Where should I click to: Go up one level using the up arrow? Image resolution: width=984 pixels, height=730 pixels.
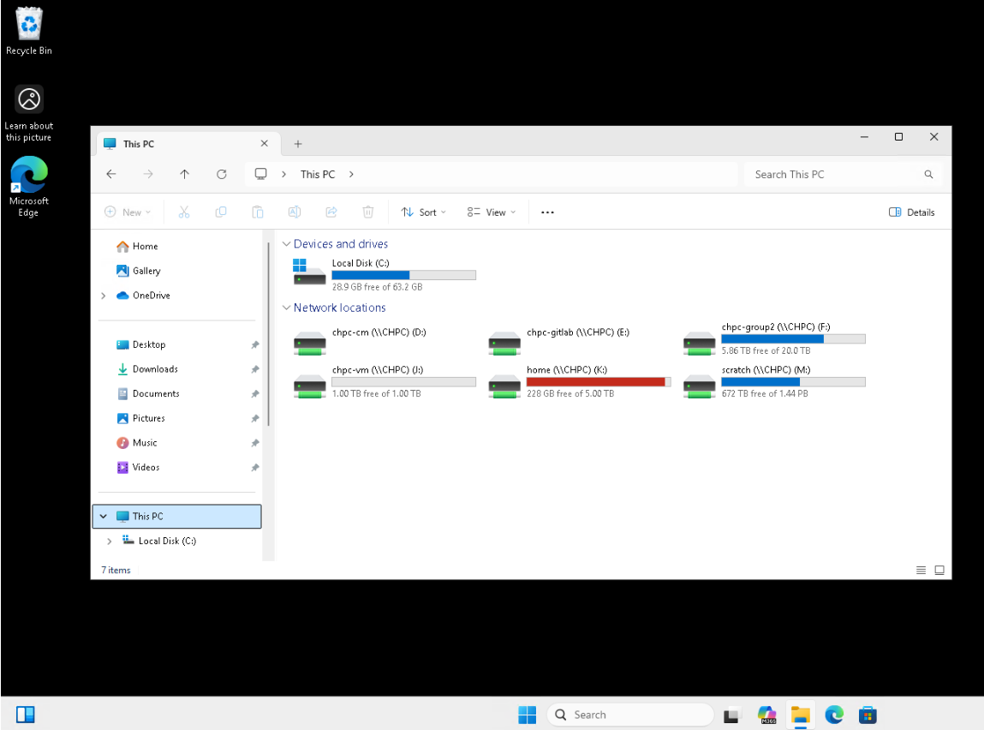click(184, 174)
